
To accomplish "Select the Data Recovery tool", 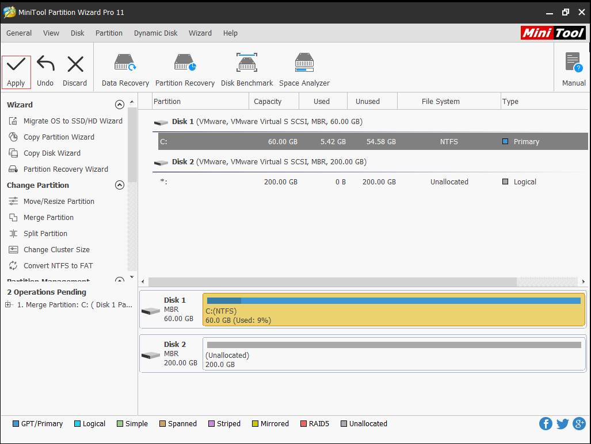I will [124, 68].
